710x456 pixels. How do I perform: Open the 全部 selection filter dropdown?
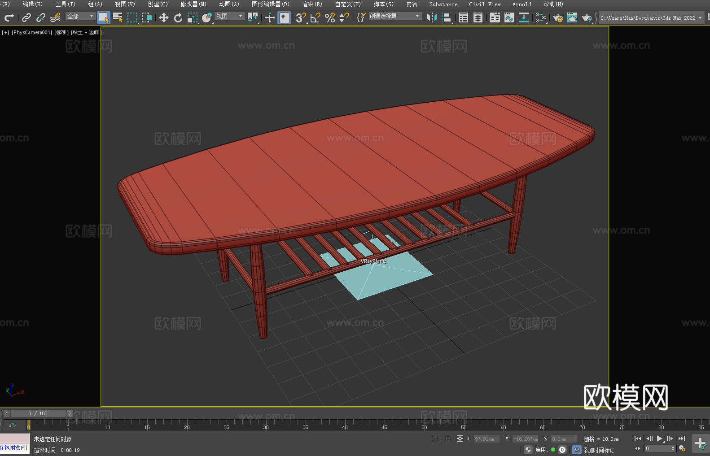[80, 16]
